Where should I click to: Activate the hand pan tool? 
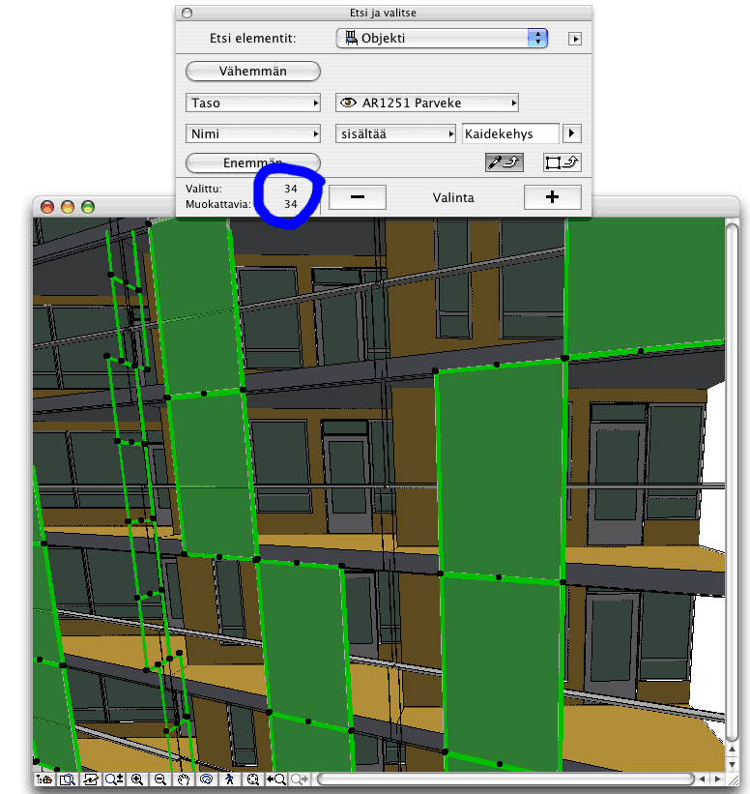[x=184, y=779]
